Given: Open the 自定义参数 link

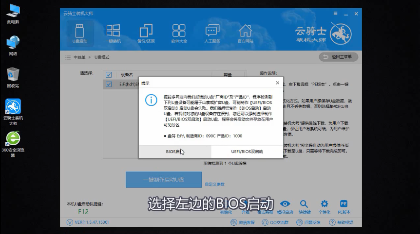Looking at the screenshot, I should point(214,184).
